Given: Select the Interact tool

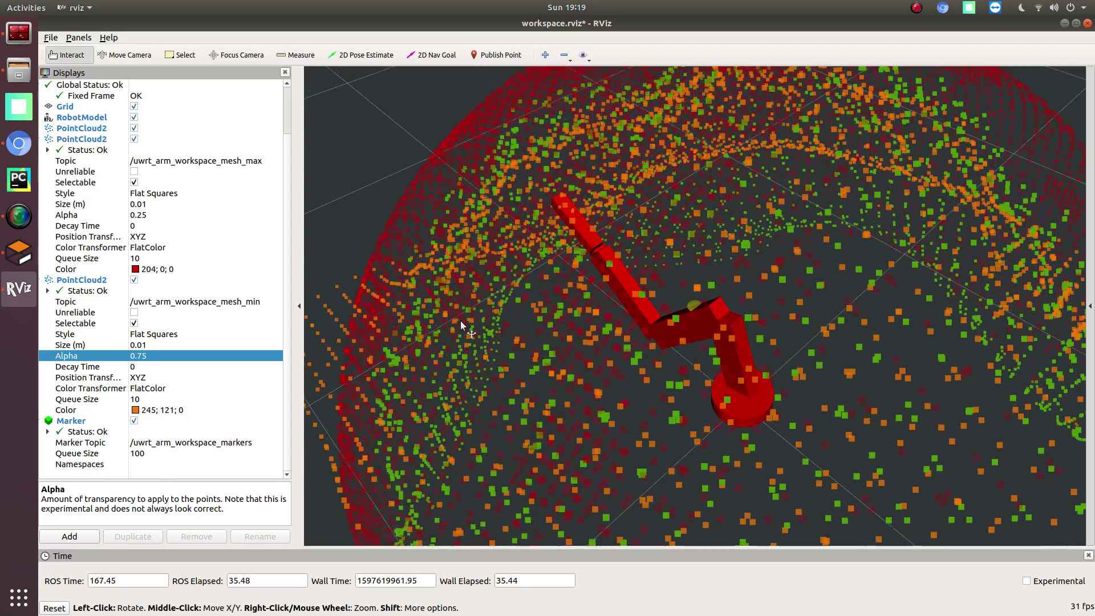Looking at the screenshot, I should tap(67, 55).
